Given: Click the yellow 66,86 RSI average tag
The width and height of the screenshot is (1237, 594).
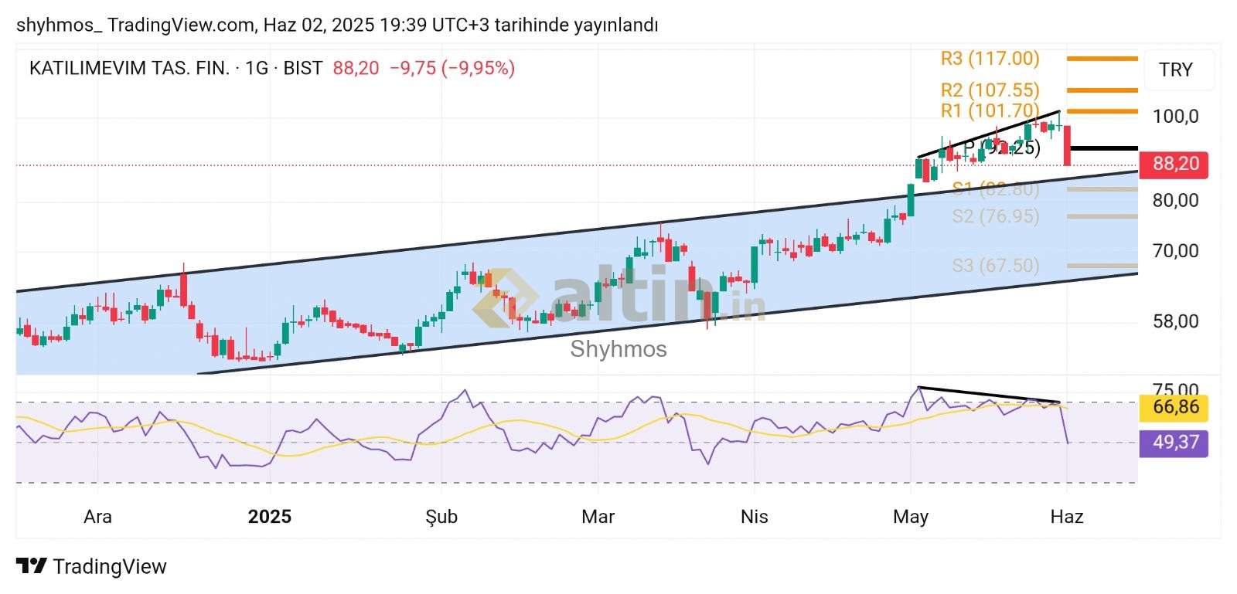Looking at the screenshot, I should click(x=1174, y=407).
